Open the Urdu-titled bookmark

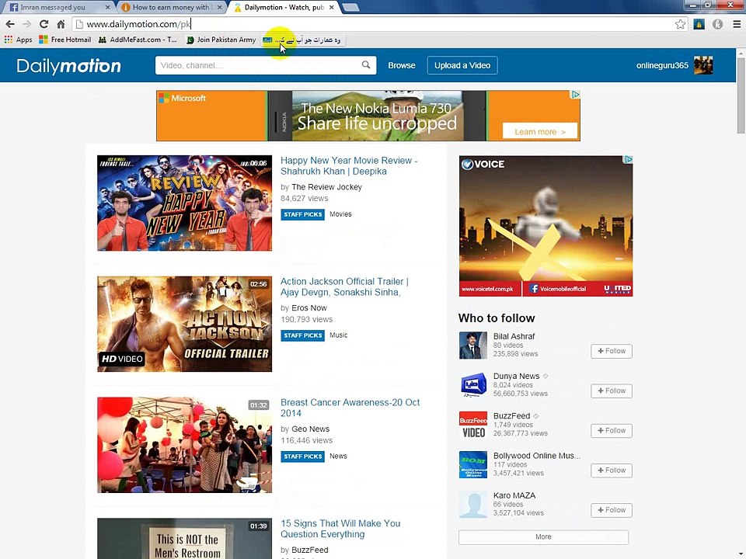[x=302, y=40]
